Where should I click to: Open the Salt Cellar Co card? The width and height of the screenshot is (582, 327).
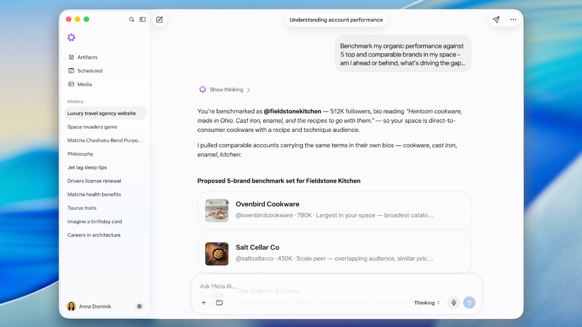coord(334,253)
